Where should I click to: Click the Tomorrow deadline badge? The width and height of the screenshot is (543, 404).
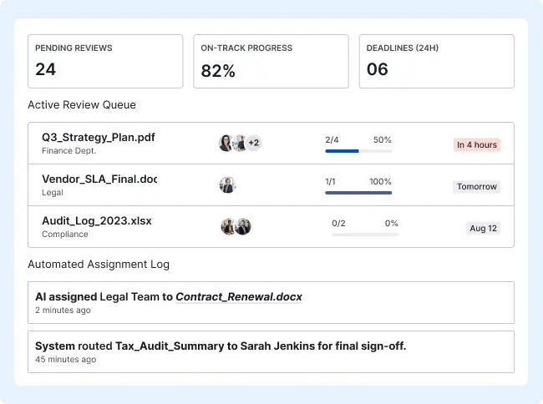[476, 187]
